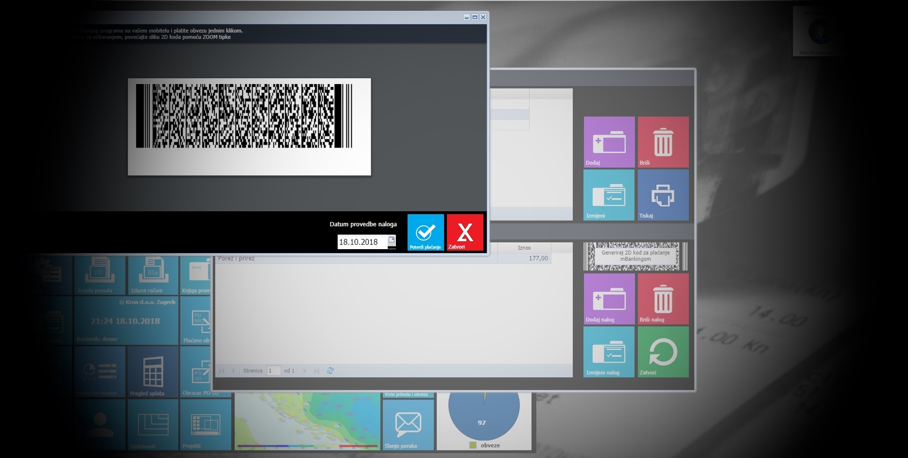
Task: Click the Korisnik: demo label
Action: click(x=97, y=339)
